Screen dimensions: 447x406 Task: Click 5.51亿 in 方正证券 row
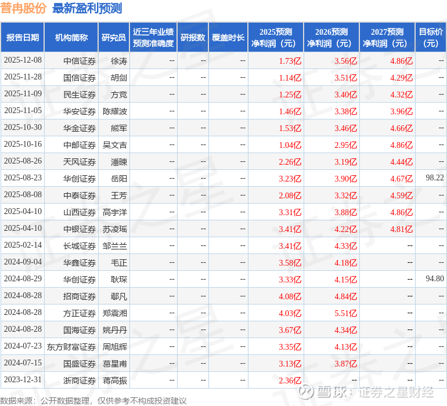point(346,313)
